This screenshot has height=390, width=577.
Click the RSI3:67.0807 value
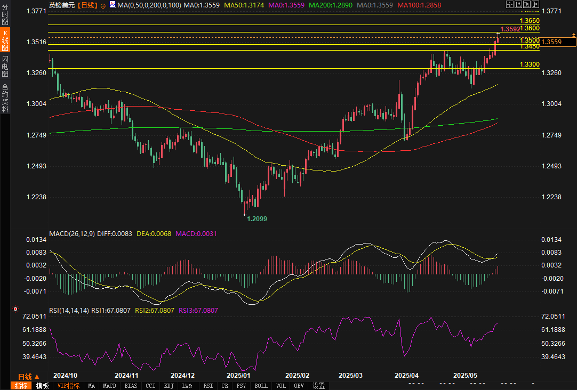click(x=198, y=311)
